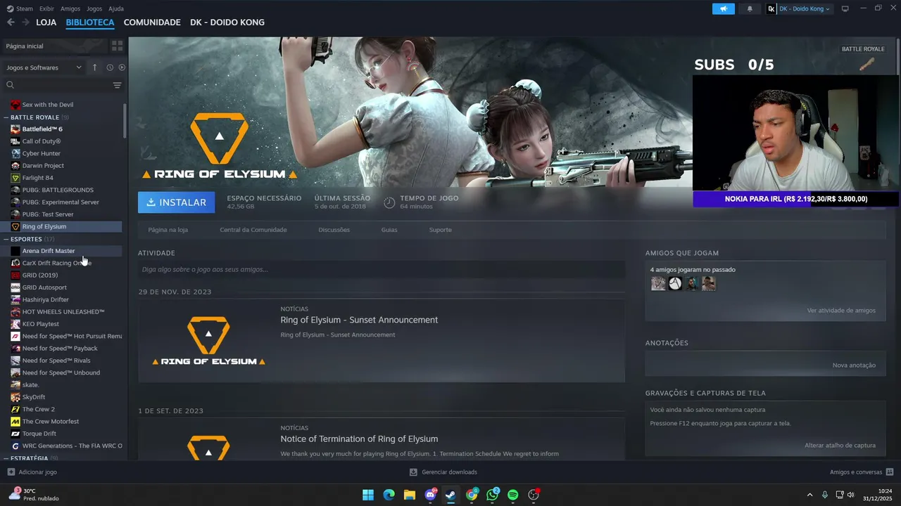Open Ring of Elysium - Sunset Announcement headline
The image size is (901, 506).
click(359, 320)
